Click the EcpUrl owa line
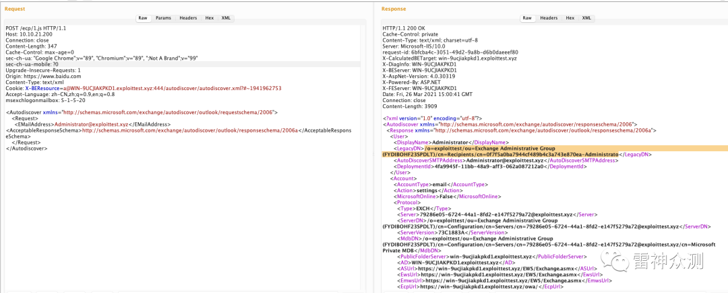 click(x=481, y=286)
